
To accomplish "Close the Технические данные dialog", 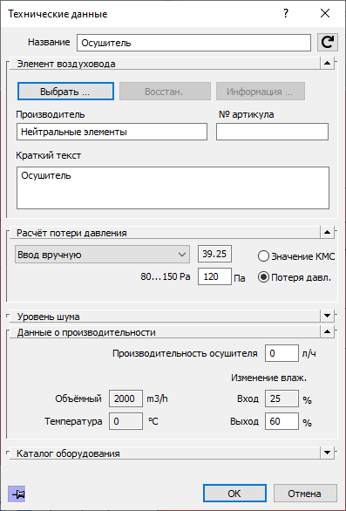I will pos(325,14).
